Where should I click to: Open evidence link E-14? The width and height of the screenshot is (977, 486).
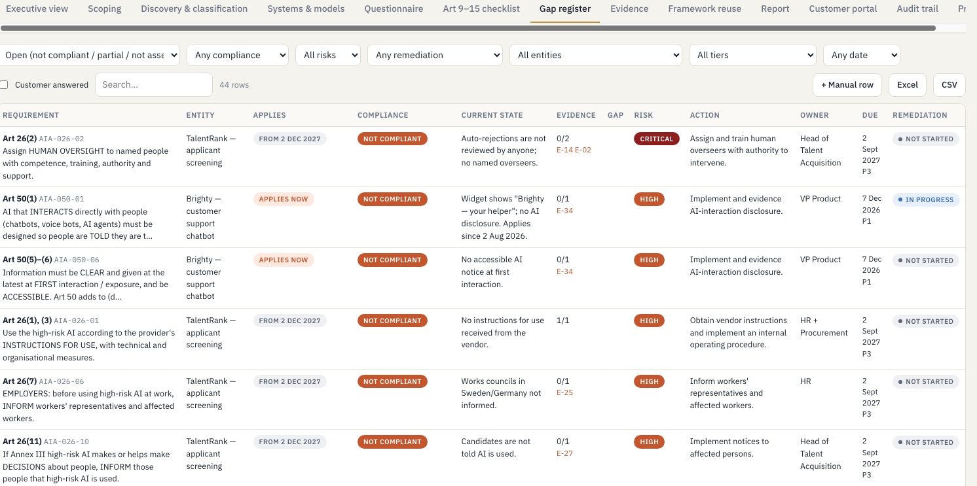tap(564, 150)
